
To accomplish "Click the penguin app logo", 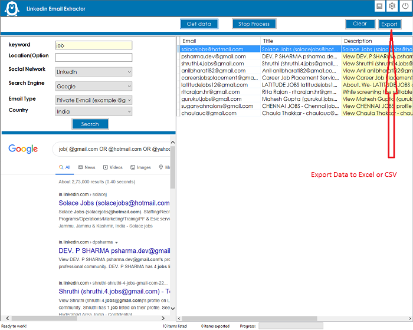I will pyautogui.click(x=12, y=9).
